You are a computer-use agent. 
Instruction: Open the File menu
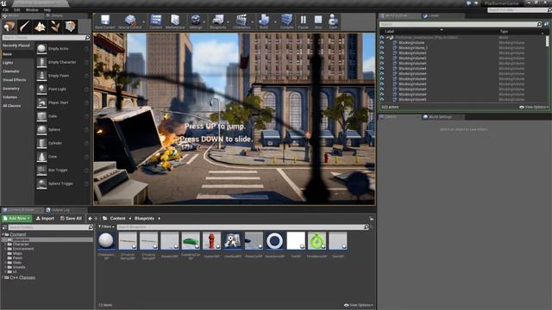(x=5, y=9)
